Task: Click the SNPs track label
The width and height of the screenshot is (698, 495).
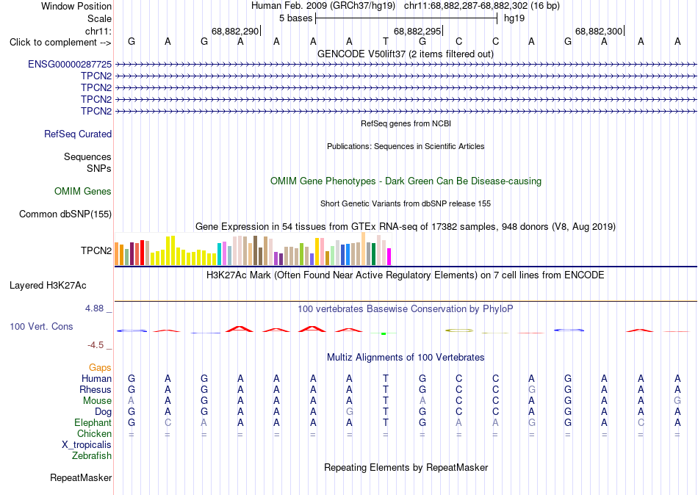Action: [x=99, y=168]
